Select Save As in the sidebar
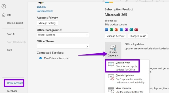 coord(11,34)
